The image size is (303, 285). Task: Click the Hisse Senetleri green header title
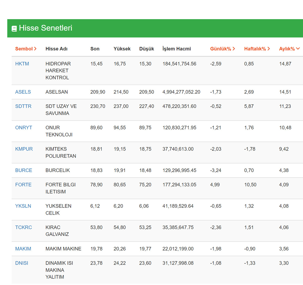pos(45,28)
